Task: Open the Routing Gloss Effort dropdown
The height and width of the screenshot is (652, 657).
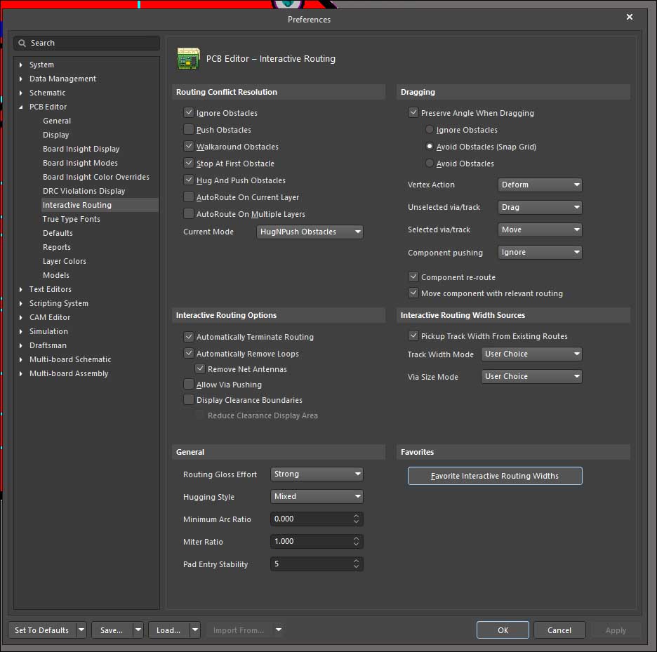Action: point(317,474)
